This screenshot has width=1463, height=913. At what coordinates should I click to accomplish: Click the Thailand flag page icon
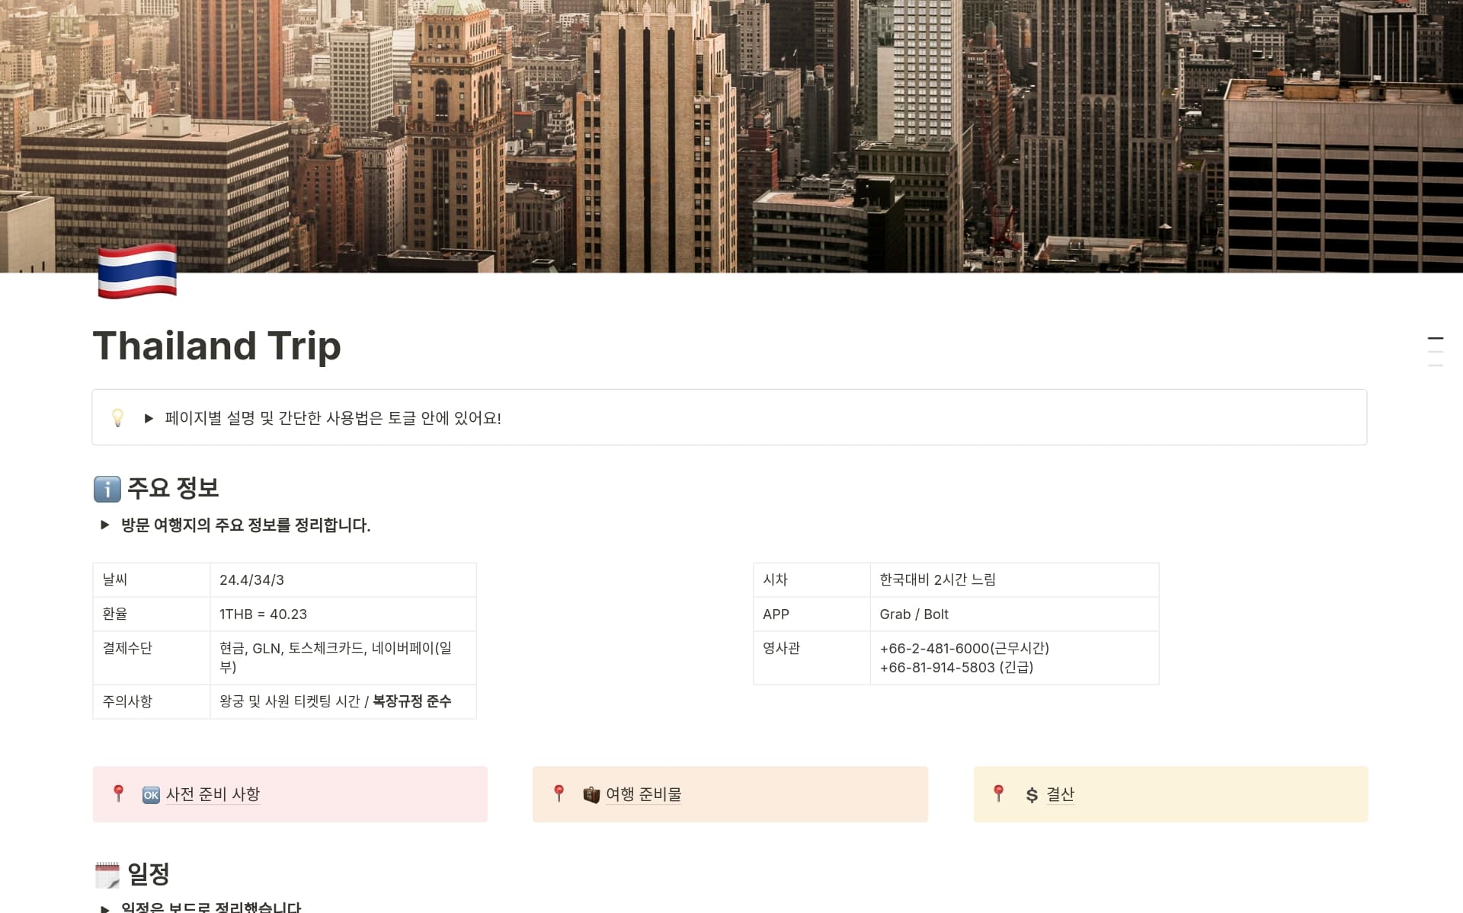tap(137, 271)
